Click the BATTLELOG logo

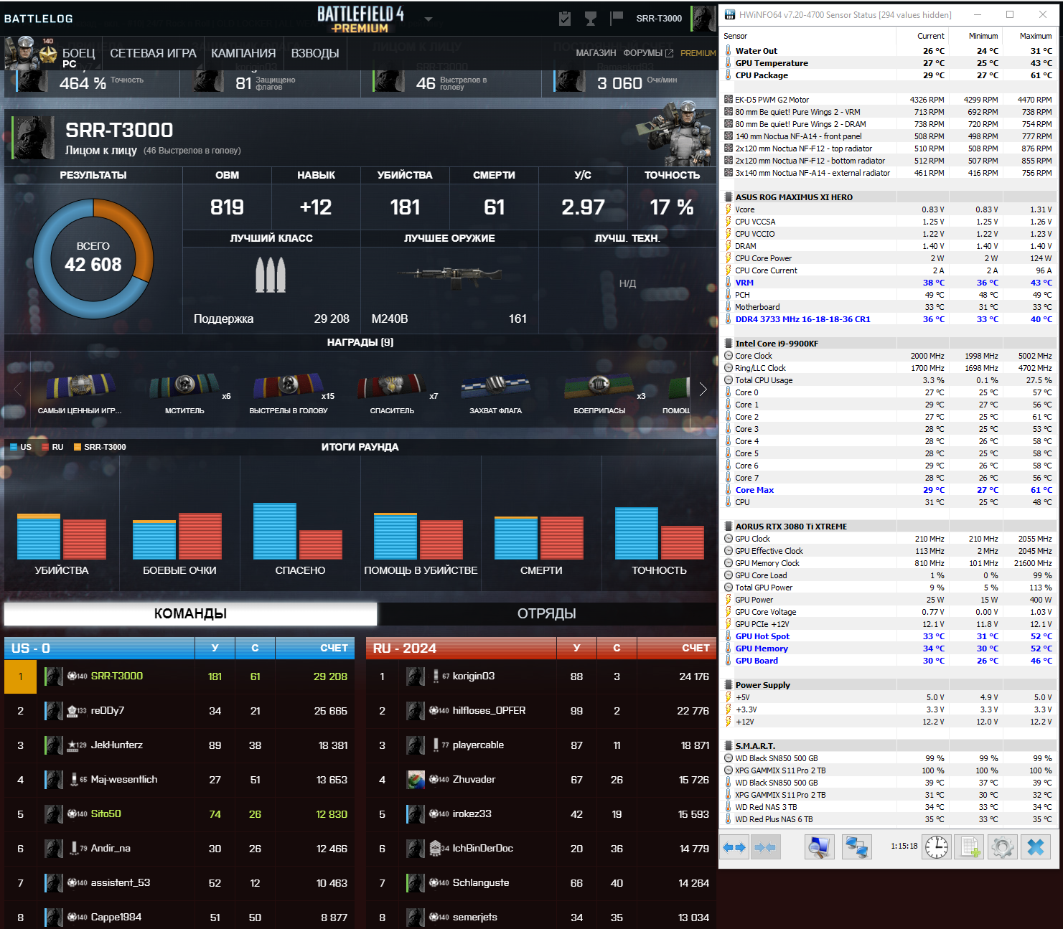39,19
